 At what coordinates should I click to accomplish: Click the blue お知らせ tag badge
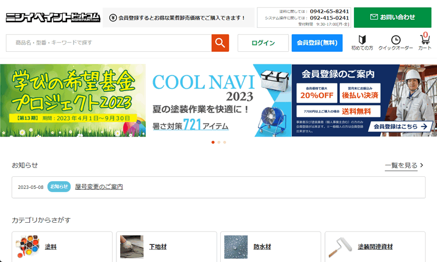[x=59, y=187]
